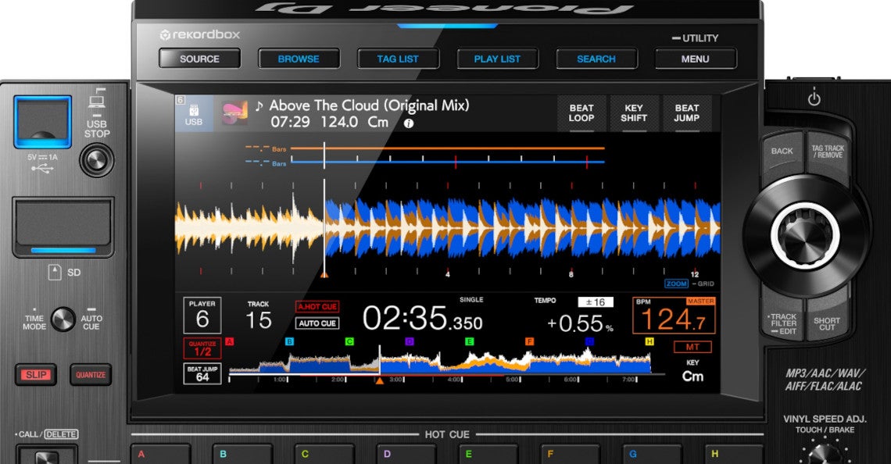Viewport: 891px width, 464px height.
Task: Select the SD card icon label
Action: [x=54, y=273]
